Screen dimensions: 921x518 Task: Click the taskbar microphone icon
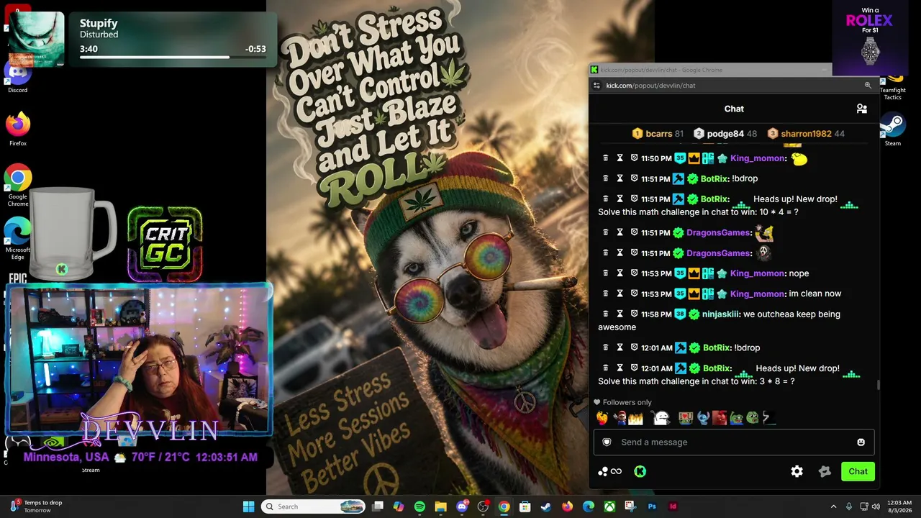tap(849, 506)
